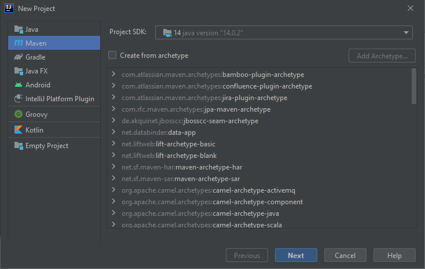Select net.databinder:data-app row text
This screenshot has width=425, height=269.
pos(159,132)
